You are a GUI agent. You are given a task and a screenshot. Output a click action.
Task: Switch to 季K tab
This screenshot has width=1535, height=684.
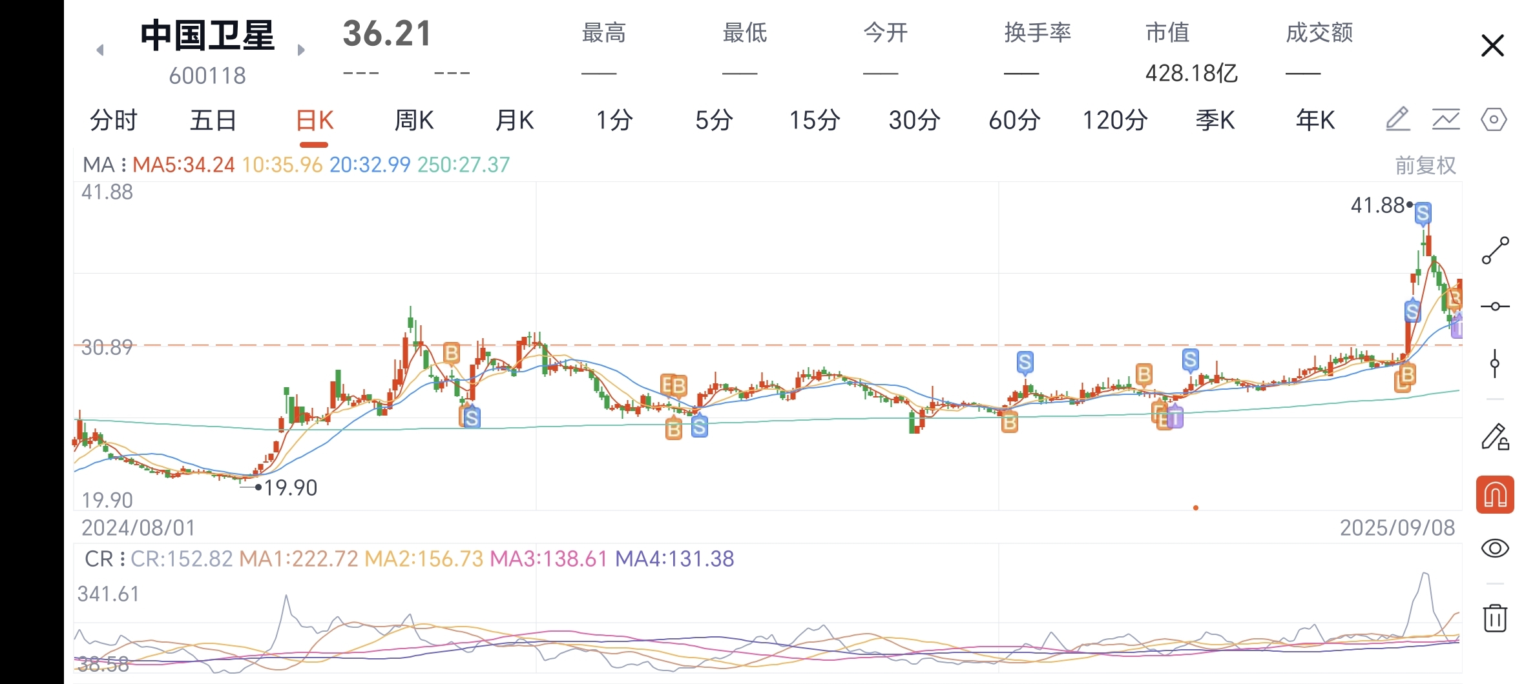[1215, 120]
